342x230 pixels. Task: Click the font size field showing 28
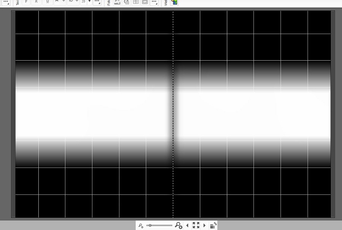pos(84,2)
